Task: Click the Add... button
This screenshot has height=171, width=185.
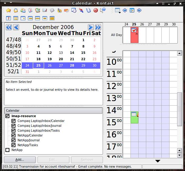Action: coord(20,160)
